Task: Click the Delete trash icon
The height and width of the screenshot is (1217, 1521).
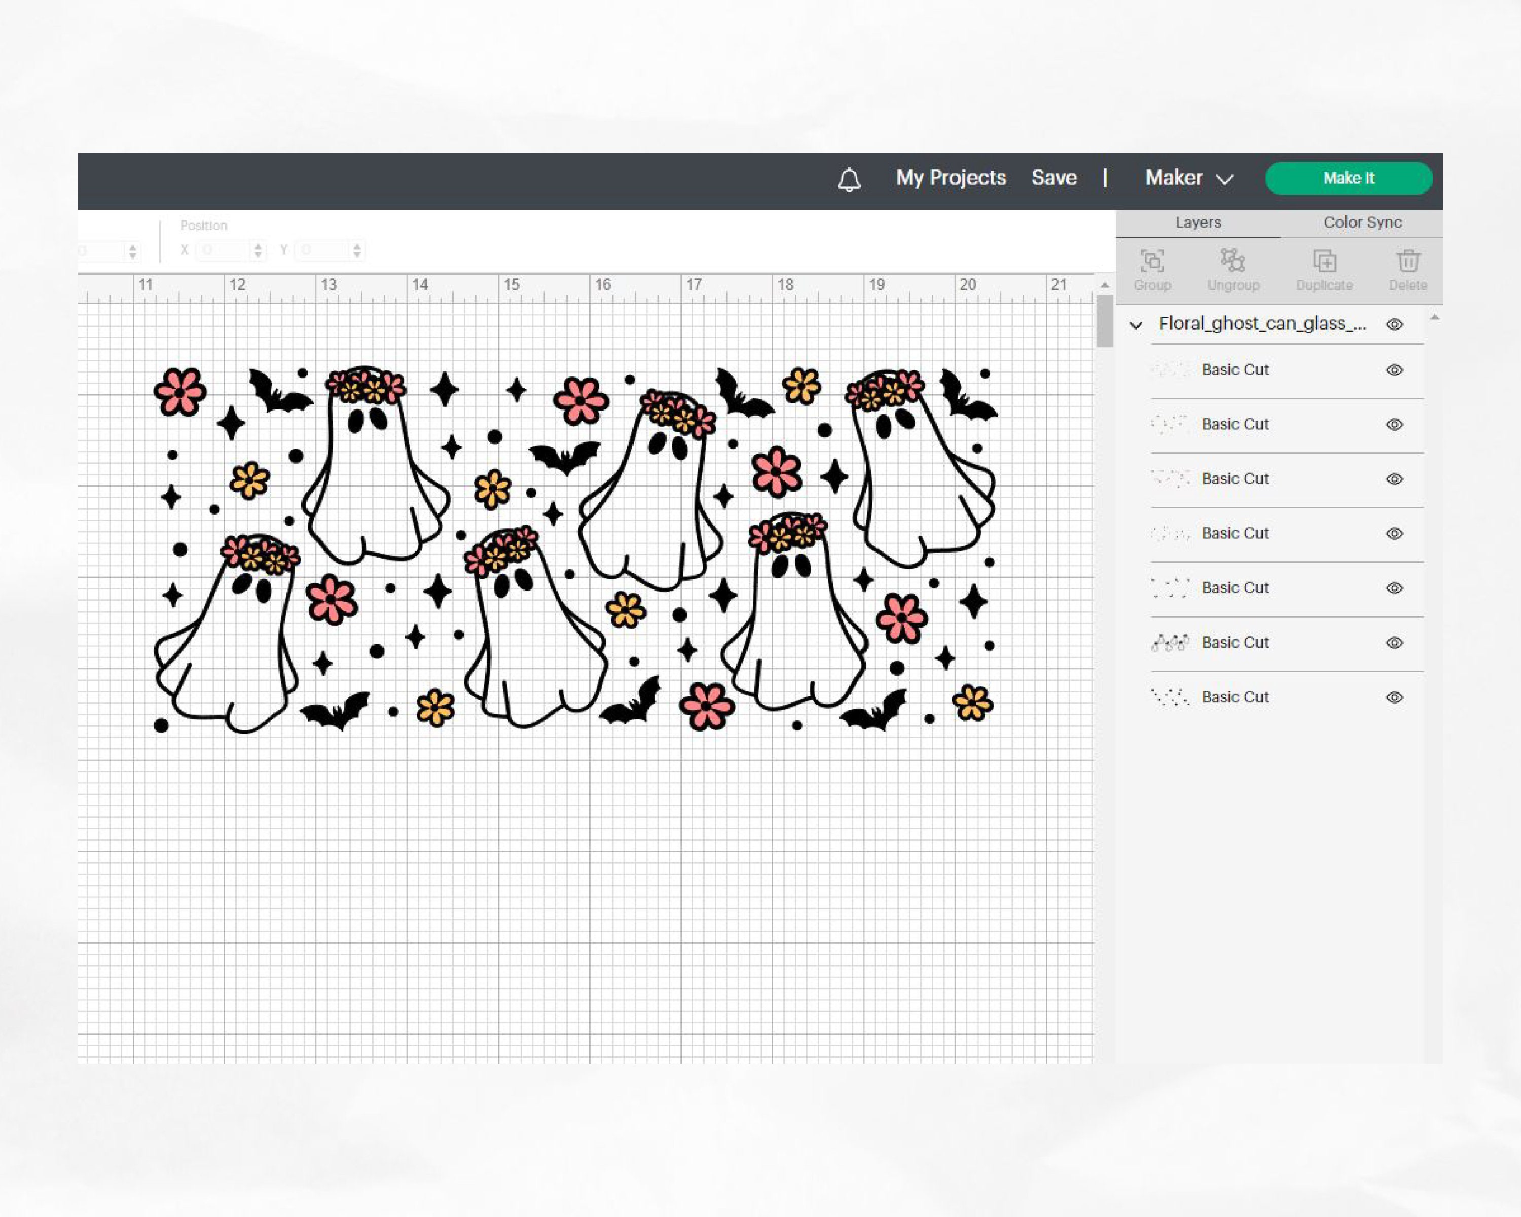Action: point(1408,269)
